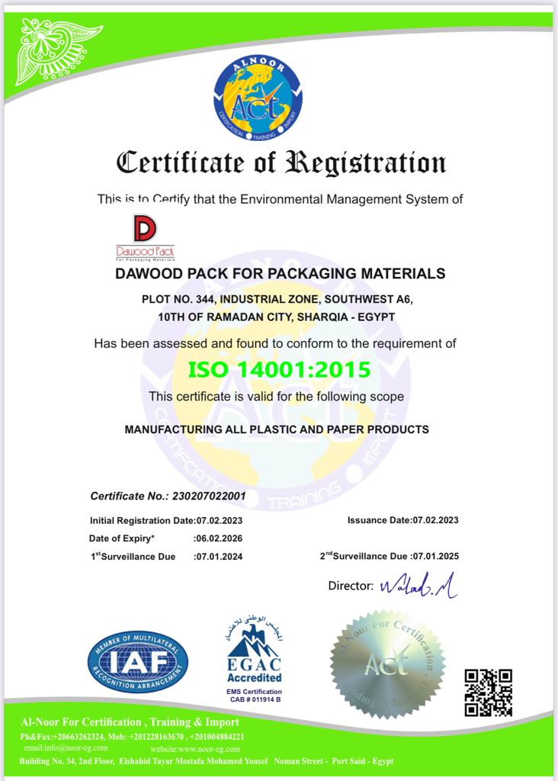Click the Certificate No. 230207022001 text
The image size is (558, 781).
click(168, 496)
